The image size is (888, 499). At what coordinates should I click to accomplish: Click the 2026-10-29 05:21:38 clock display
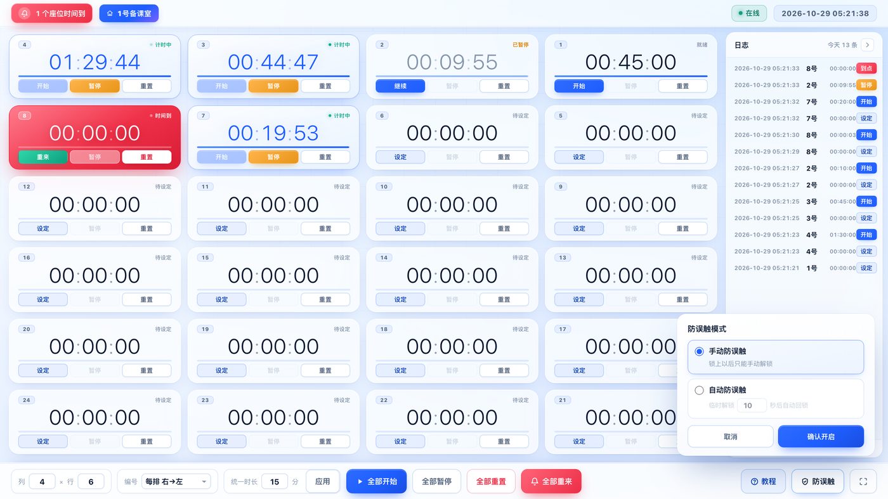[825, 13]
